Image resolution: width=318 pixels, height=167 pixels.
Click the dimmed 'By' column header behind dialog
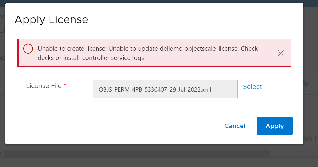(x=306, y=83)
